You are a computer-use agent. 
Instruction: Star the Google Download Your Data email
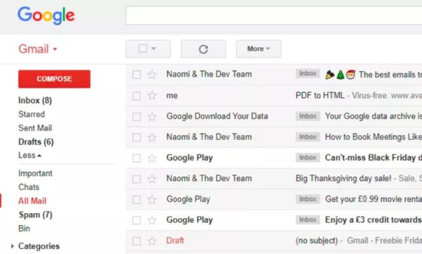(x=152, y=116)
